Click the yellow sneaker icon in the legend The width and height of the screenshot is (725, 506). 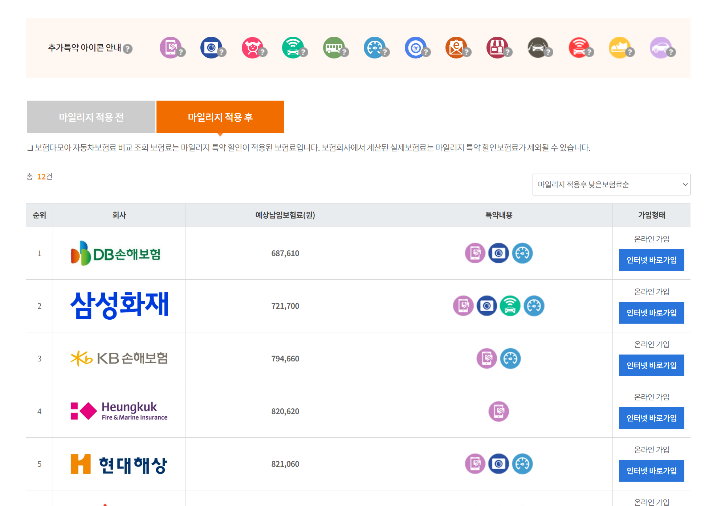coord(619,48)
